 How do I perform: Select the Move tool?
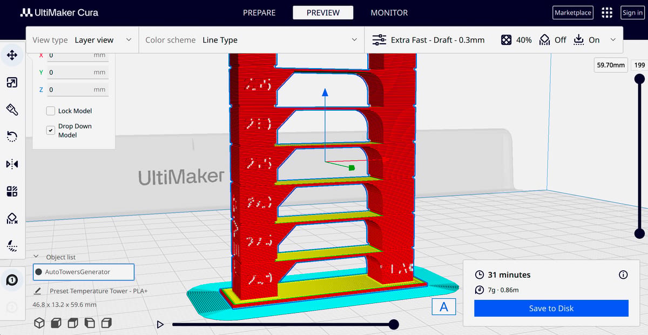pyautogui.click(x=12, y=55)
